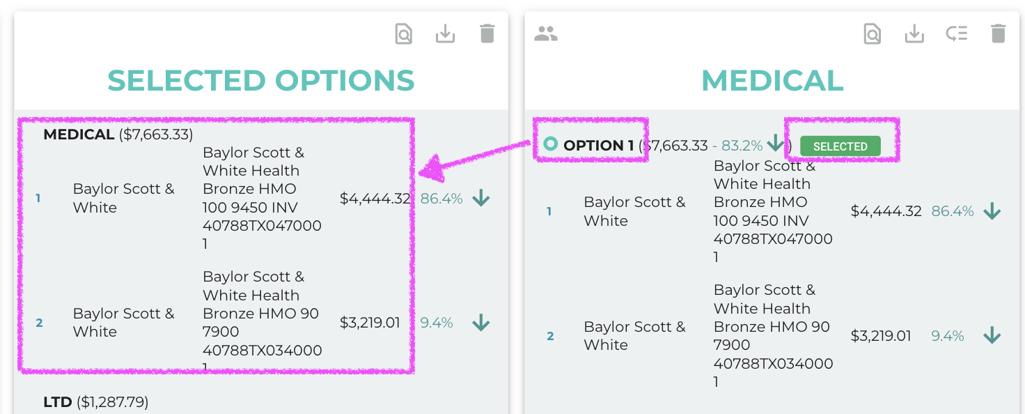The height and width of the screenshot is (414, 1025).
Task: Delete the Selected Options panel via trash icon
Action: [487, 33]
